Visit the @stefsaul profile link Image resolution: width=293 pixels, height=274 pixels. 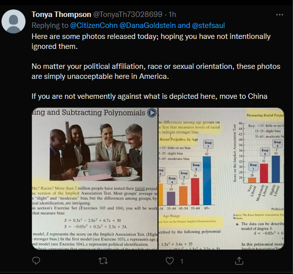tap(208, 25)
